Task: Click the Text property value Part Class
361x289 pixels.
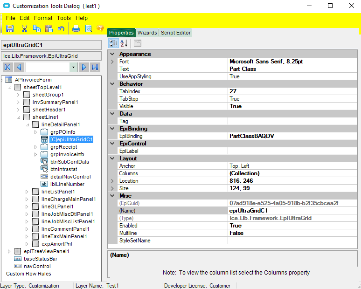Action: tap(243, 69)
